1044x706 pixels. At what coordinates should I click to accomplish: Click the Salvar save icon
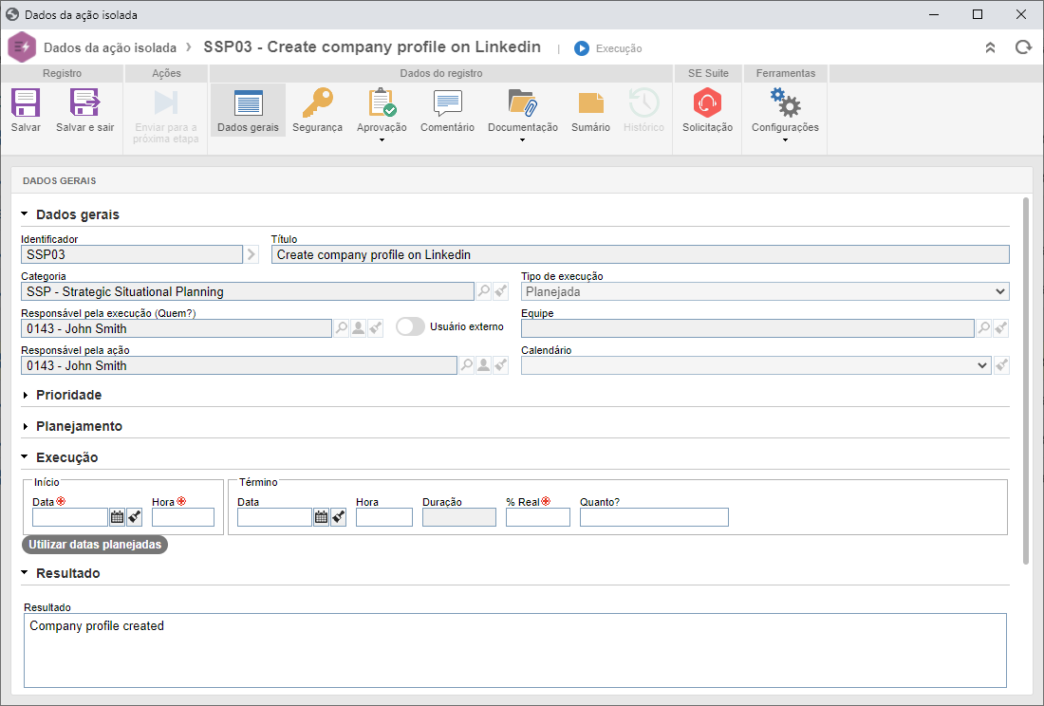[26, 103]
